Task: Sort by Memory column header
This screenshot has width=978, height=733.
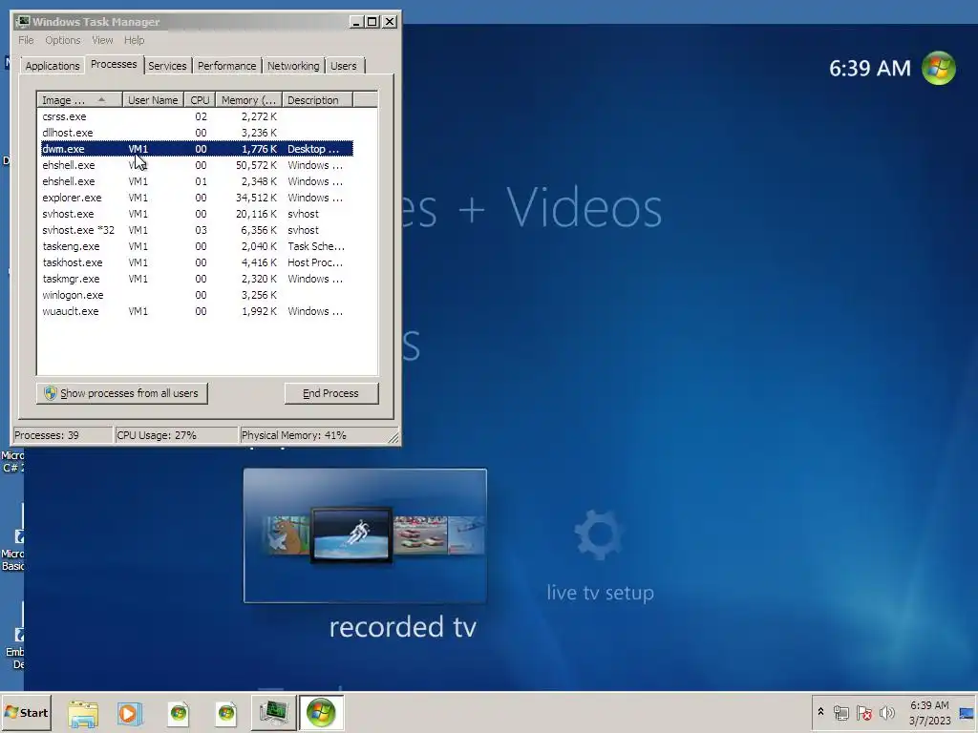Action: (248, 99)
